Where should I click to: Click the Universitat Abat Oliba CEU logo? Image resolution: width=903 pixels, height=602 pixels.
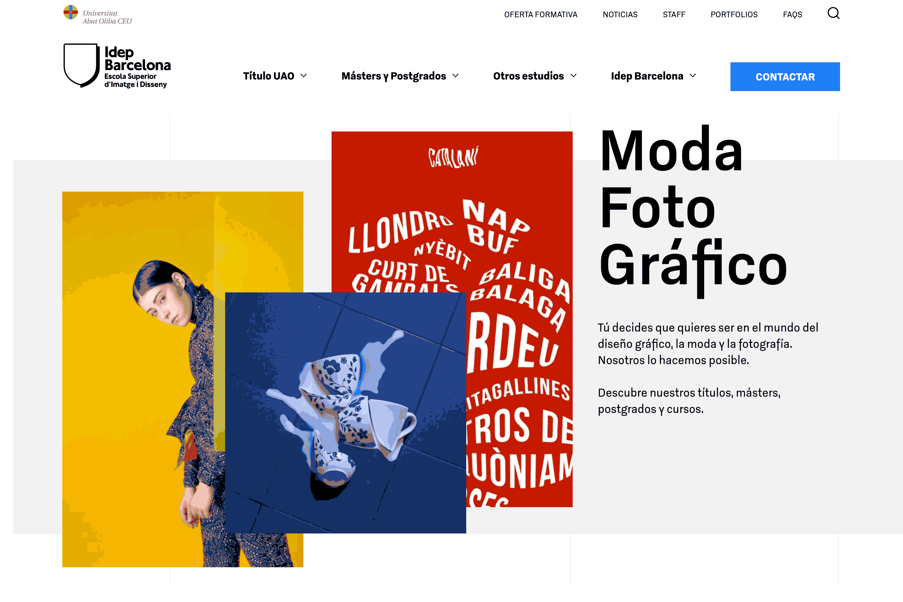coord(97,15)
